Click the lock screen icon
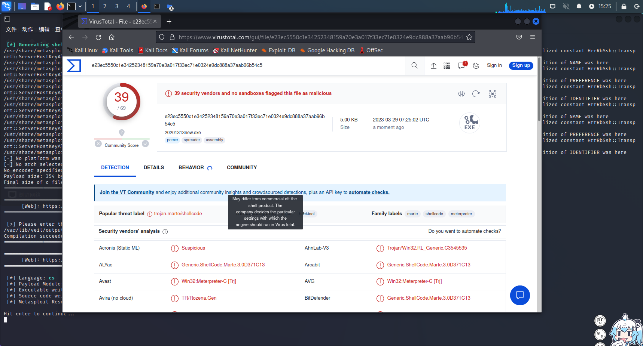The height and width of the screenshot is (346, 643). coord(624,6)
